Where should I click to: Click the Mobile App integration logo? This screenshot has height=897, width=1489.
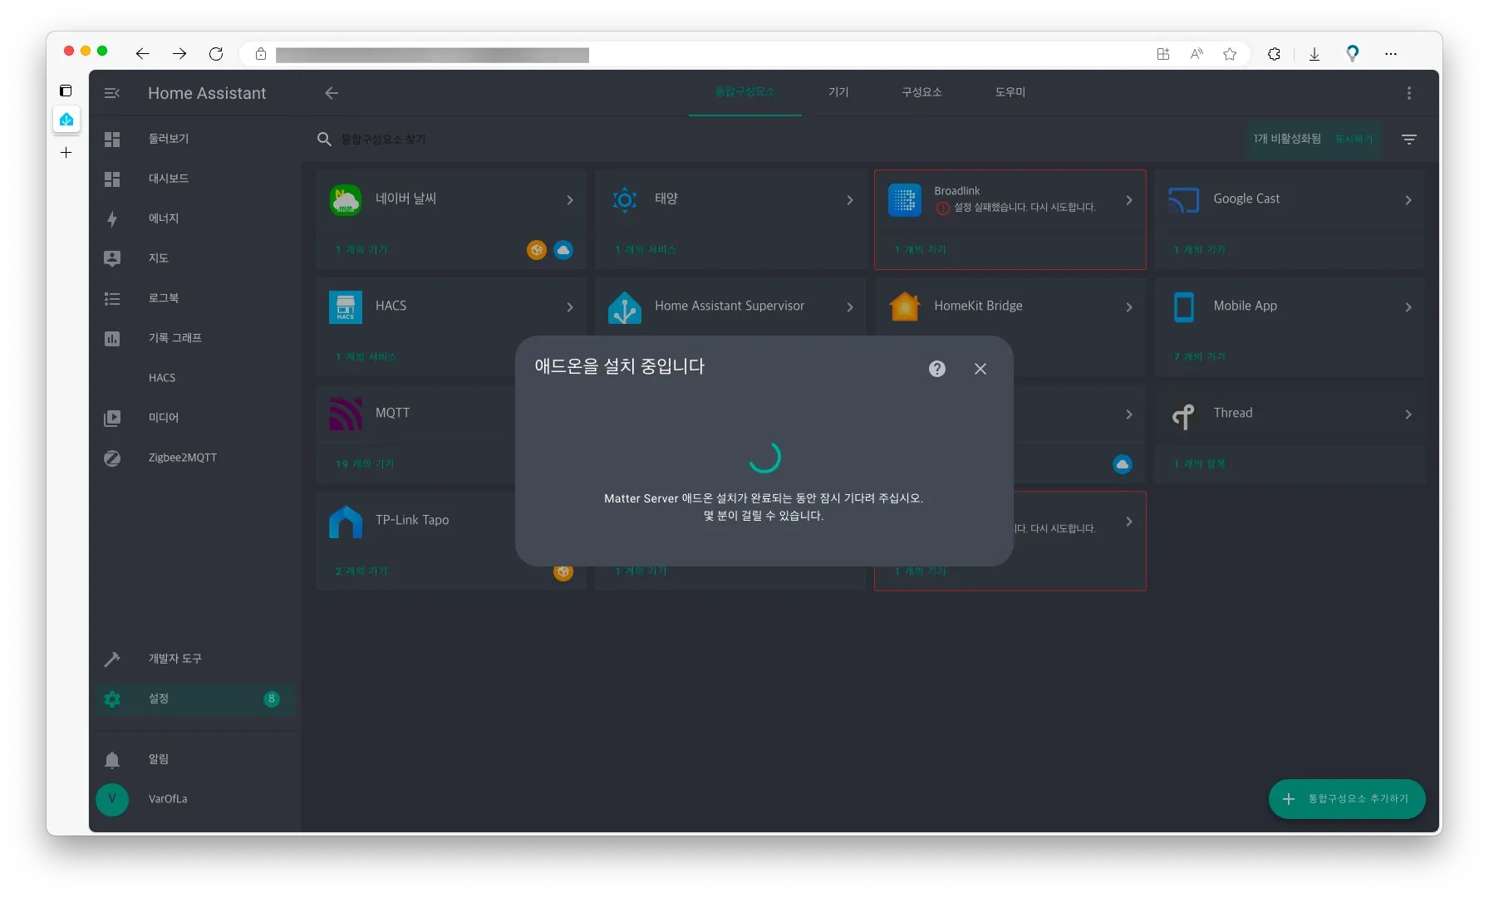pyautogui.click(x=1184, y=307)
